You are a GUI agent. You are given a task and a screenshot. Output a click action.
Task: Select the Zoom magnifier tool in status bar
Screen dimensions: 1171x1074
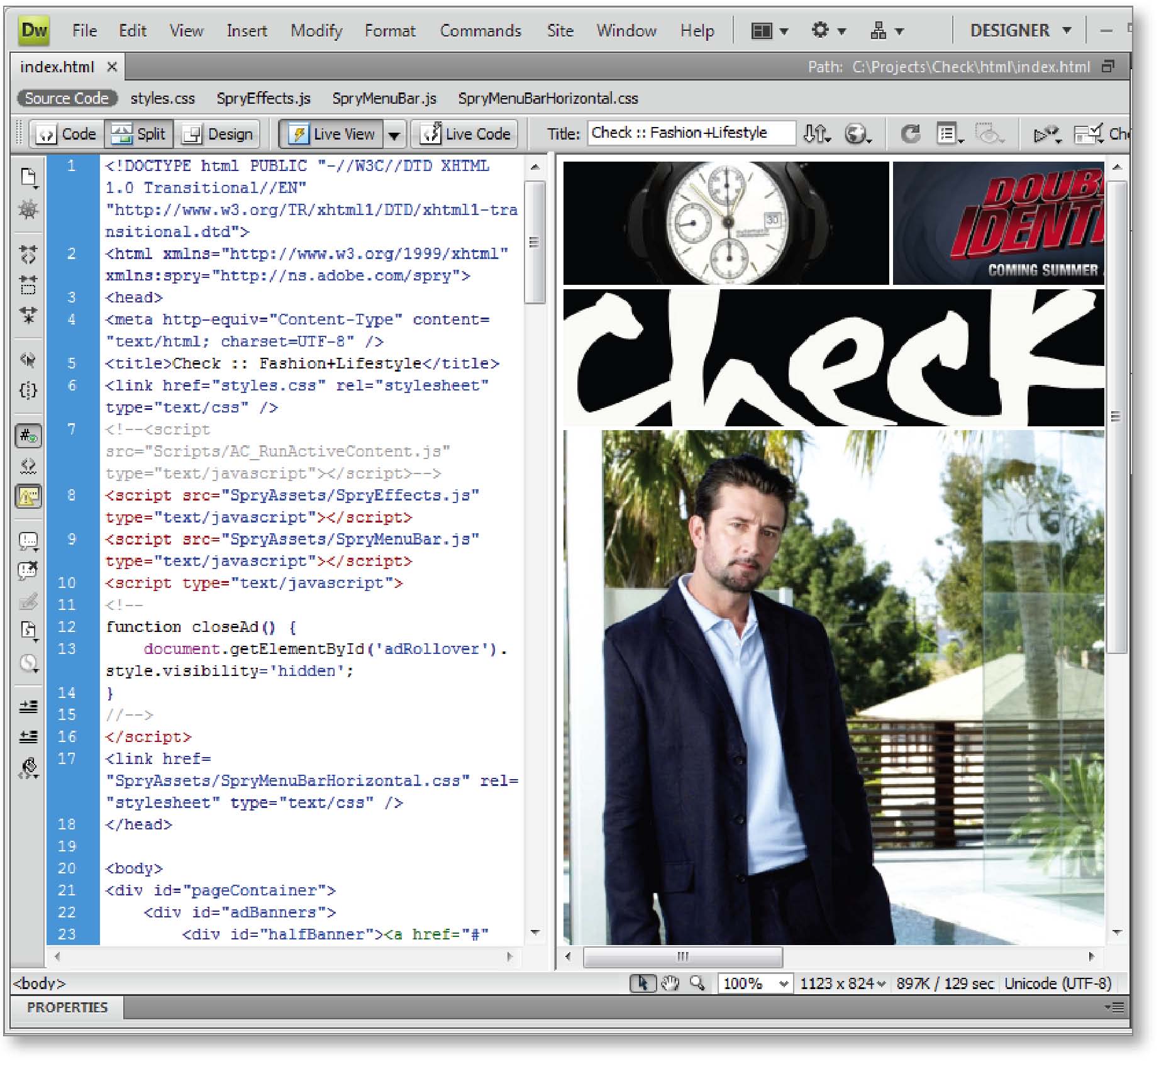(x=697, y=983)
